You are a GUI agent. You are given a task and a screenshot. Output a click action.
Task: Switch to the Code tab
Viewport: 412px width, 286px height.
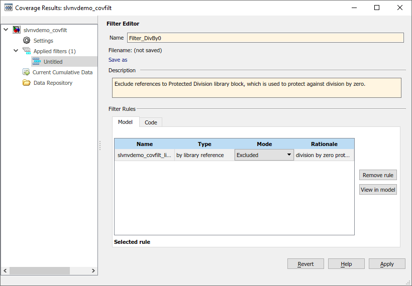[x=151, y=122]
